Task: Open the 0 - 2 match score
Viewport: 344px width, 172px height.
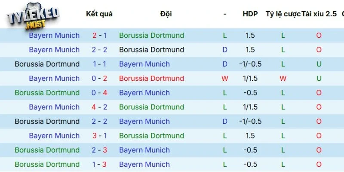Action: 99,78
